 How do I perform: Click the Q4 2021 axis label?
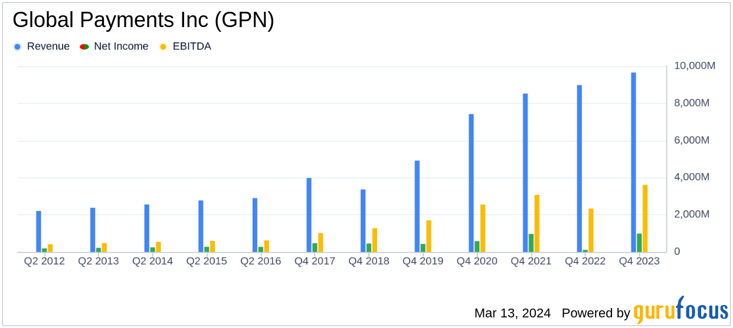click(x=531, y=261)
